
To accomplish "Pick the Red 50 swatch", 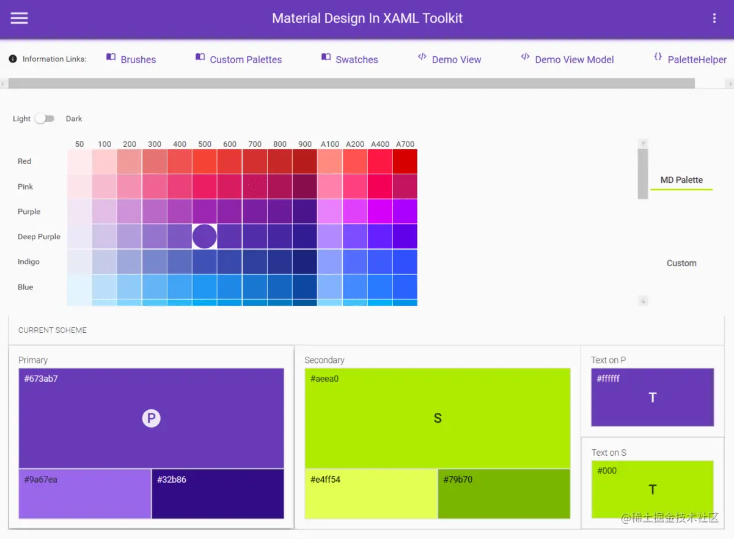I will [79, 162].
